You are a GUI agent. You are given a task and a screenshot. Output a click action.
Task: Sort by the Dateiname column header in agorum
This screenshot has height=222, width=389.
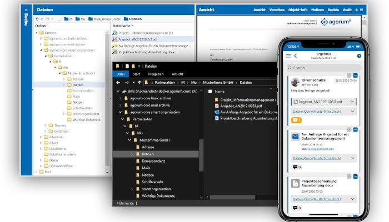122,26
